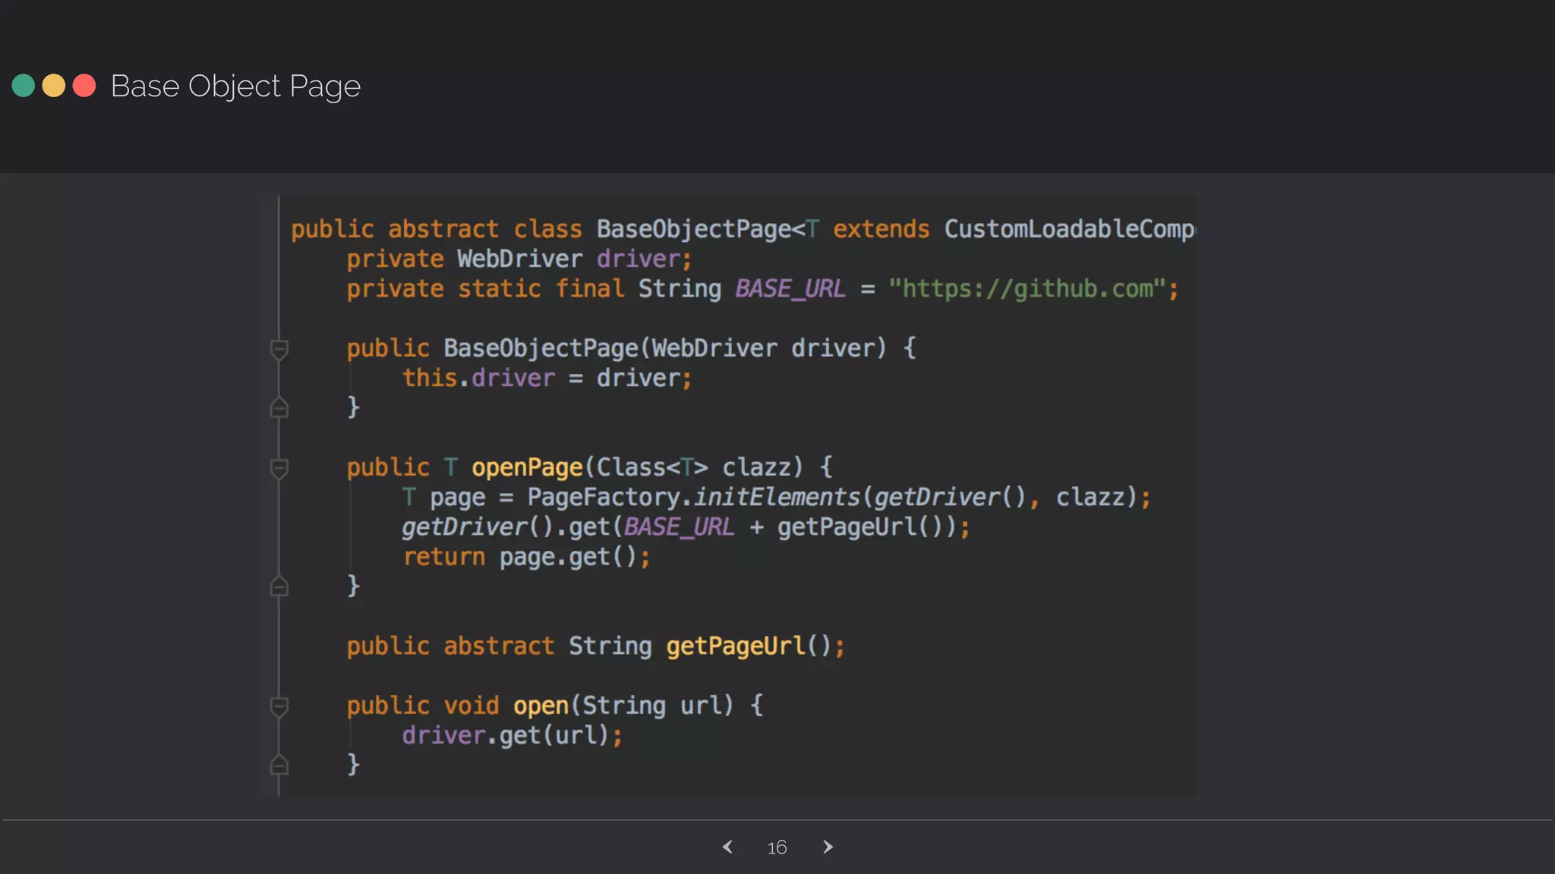Screen dimensions: 1555x874
Task: Click the 'return page.get();' statement
Action: point(526,557)
